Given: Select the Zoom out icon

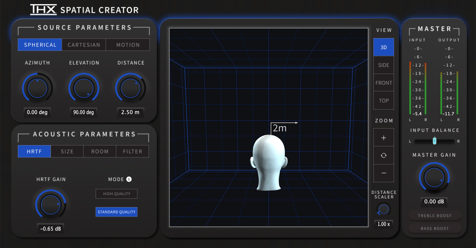Looking at the screenshot, I should 383,173.
